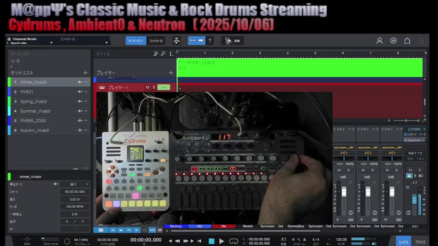The width and height of the screenshot is (438, 246).
Task: Open the MIDI monitor icon in transport
Action: [27, 240]
